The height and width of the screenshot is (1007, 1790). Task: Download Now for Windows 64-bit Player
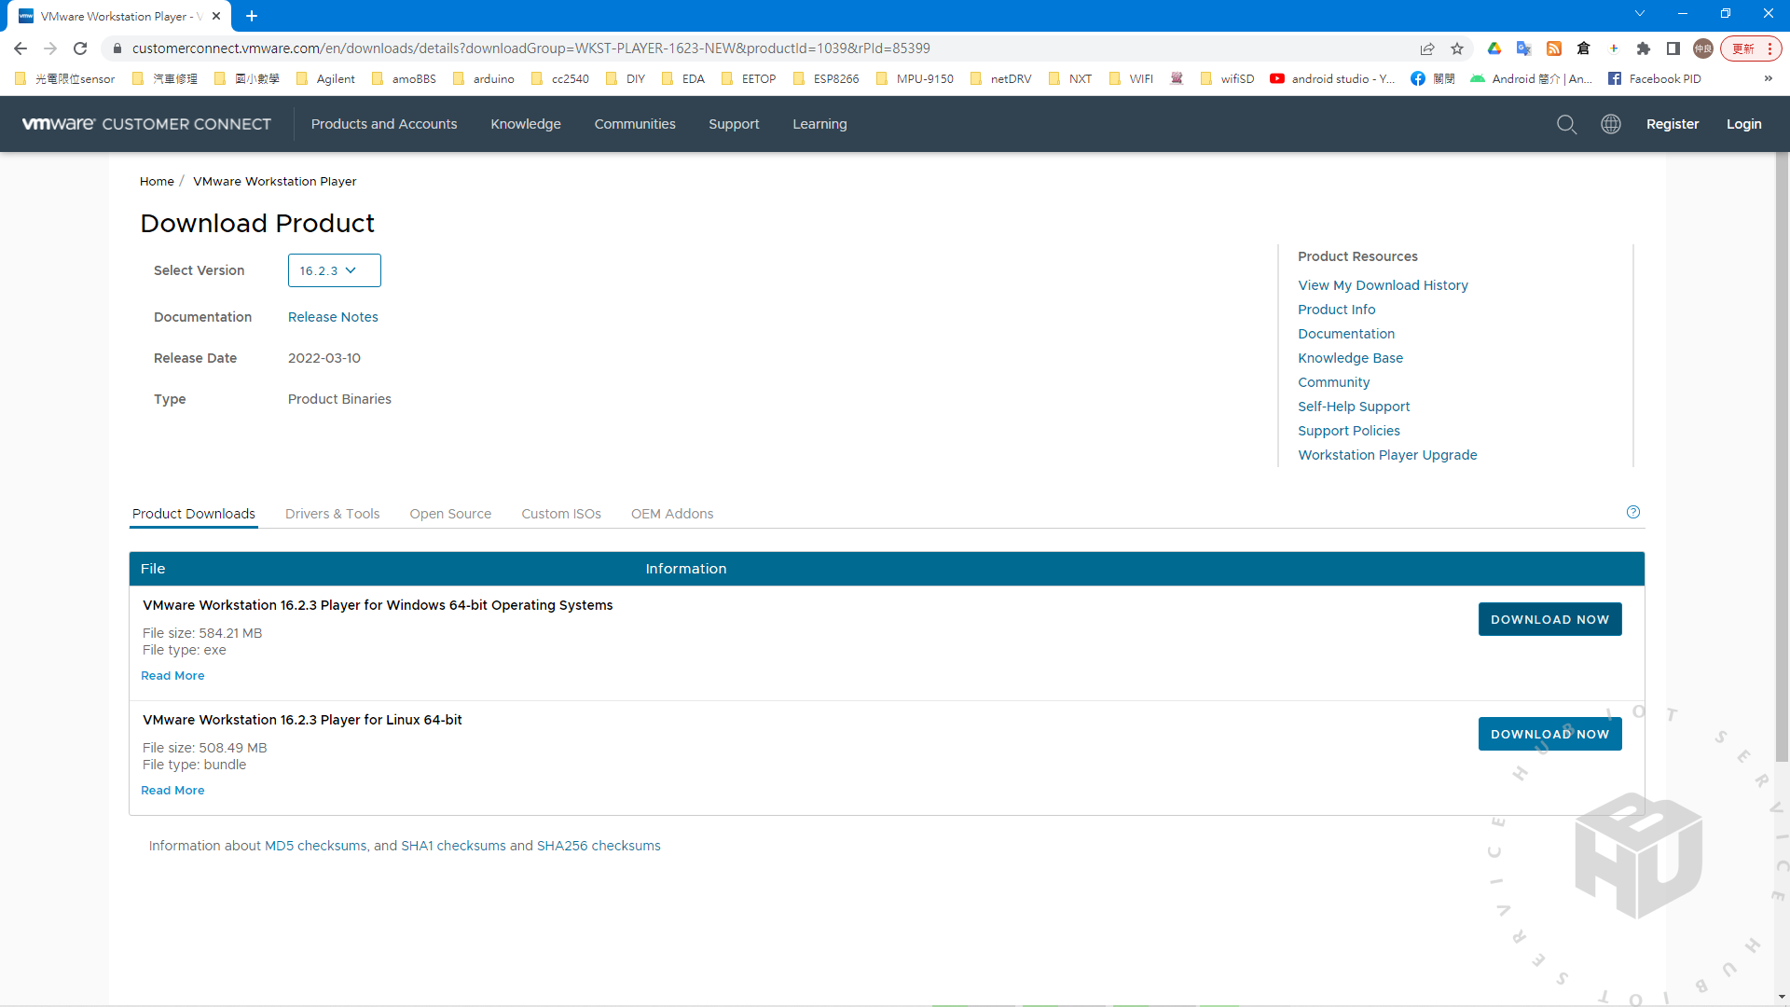(1549, 619)
